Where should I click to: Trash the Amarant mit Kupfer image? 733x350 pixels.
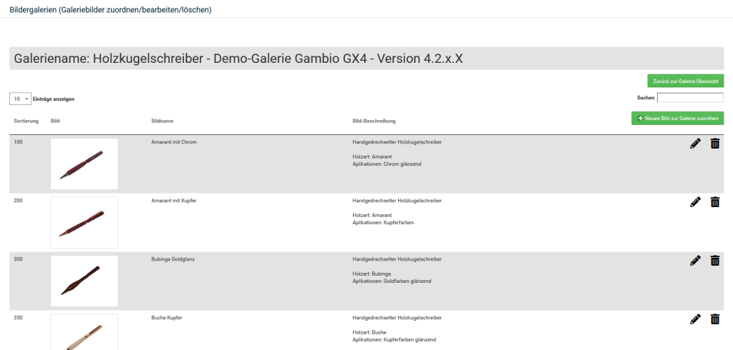(x=714, y=202)
